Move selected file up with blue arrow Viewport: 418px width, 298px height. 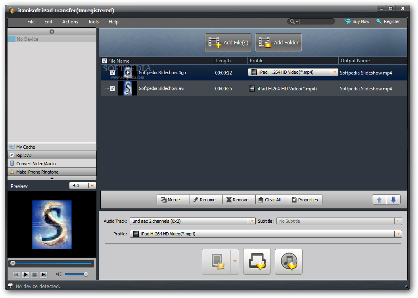[x=380, y=200]
